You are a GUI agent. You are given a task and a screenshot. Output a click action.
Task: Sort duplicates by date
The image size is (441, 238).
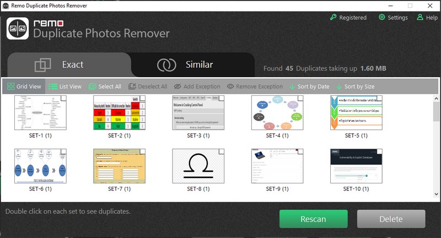pos(309,86)
